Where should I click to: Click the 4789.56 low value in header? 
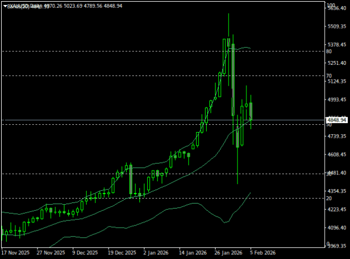click(x=93, y=6)
